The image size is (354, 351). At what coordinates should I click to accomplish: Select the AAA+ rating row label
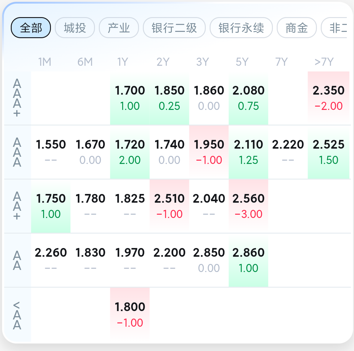point(17,98)
